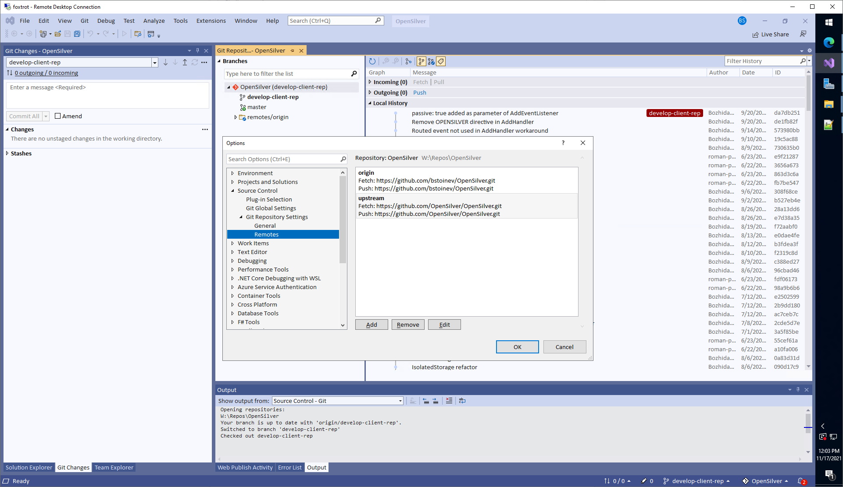Click the Save All toolbar icon
The image size is (843, 487).
(77, 34)
